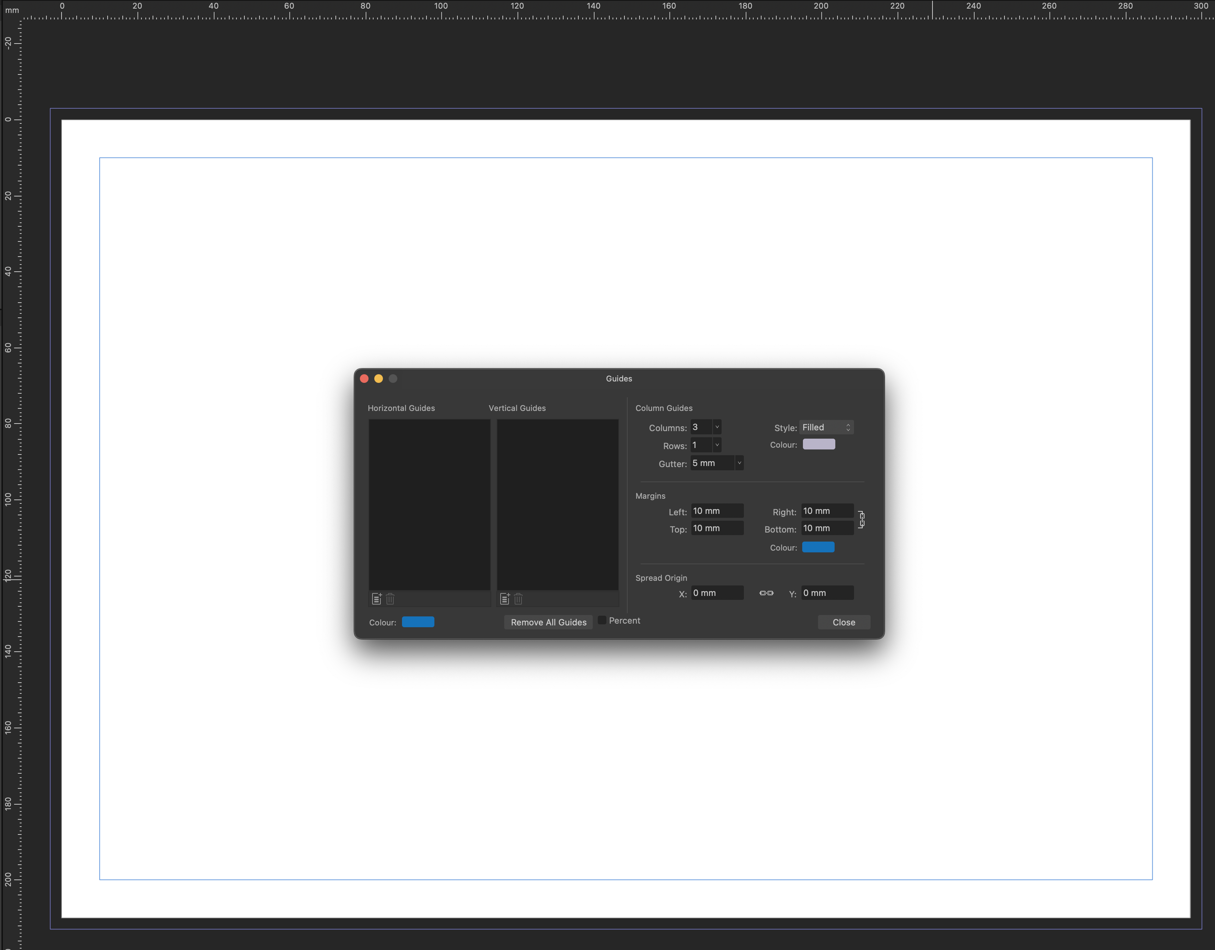The width and height of the screenshot is (1215, 950).
Task: Toggle the margins link icon
Action: click(x=861, y=520)
